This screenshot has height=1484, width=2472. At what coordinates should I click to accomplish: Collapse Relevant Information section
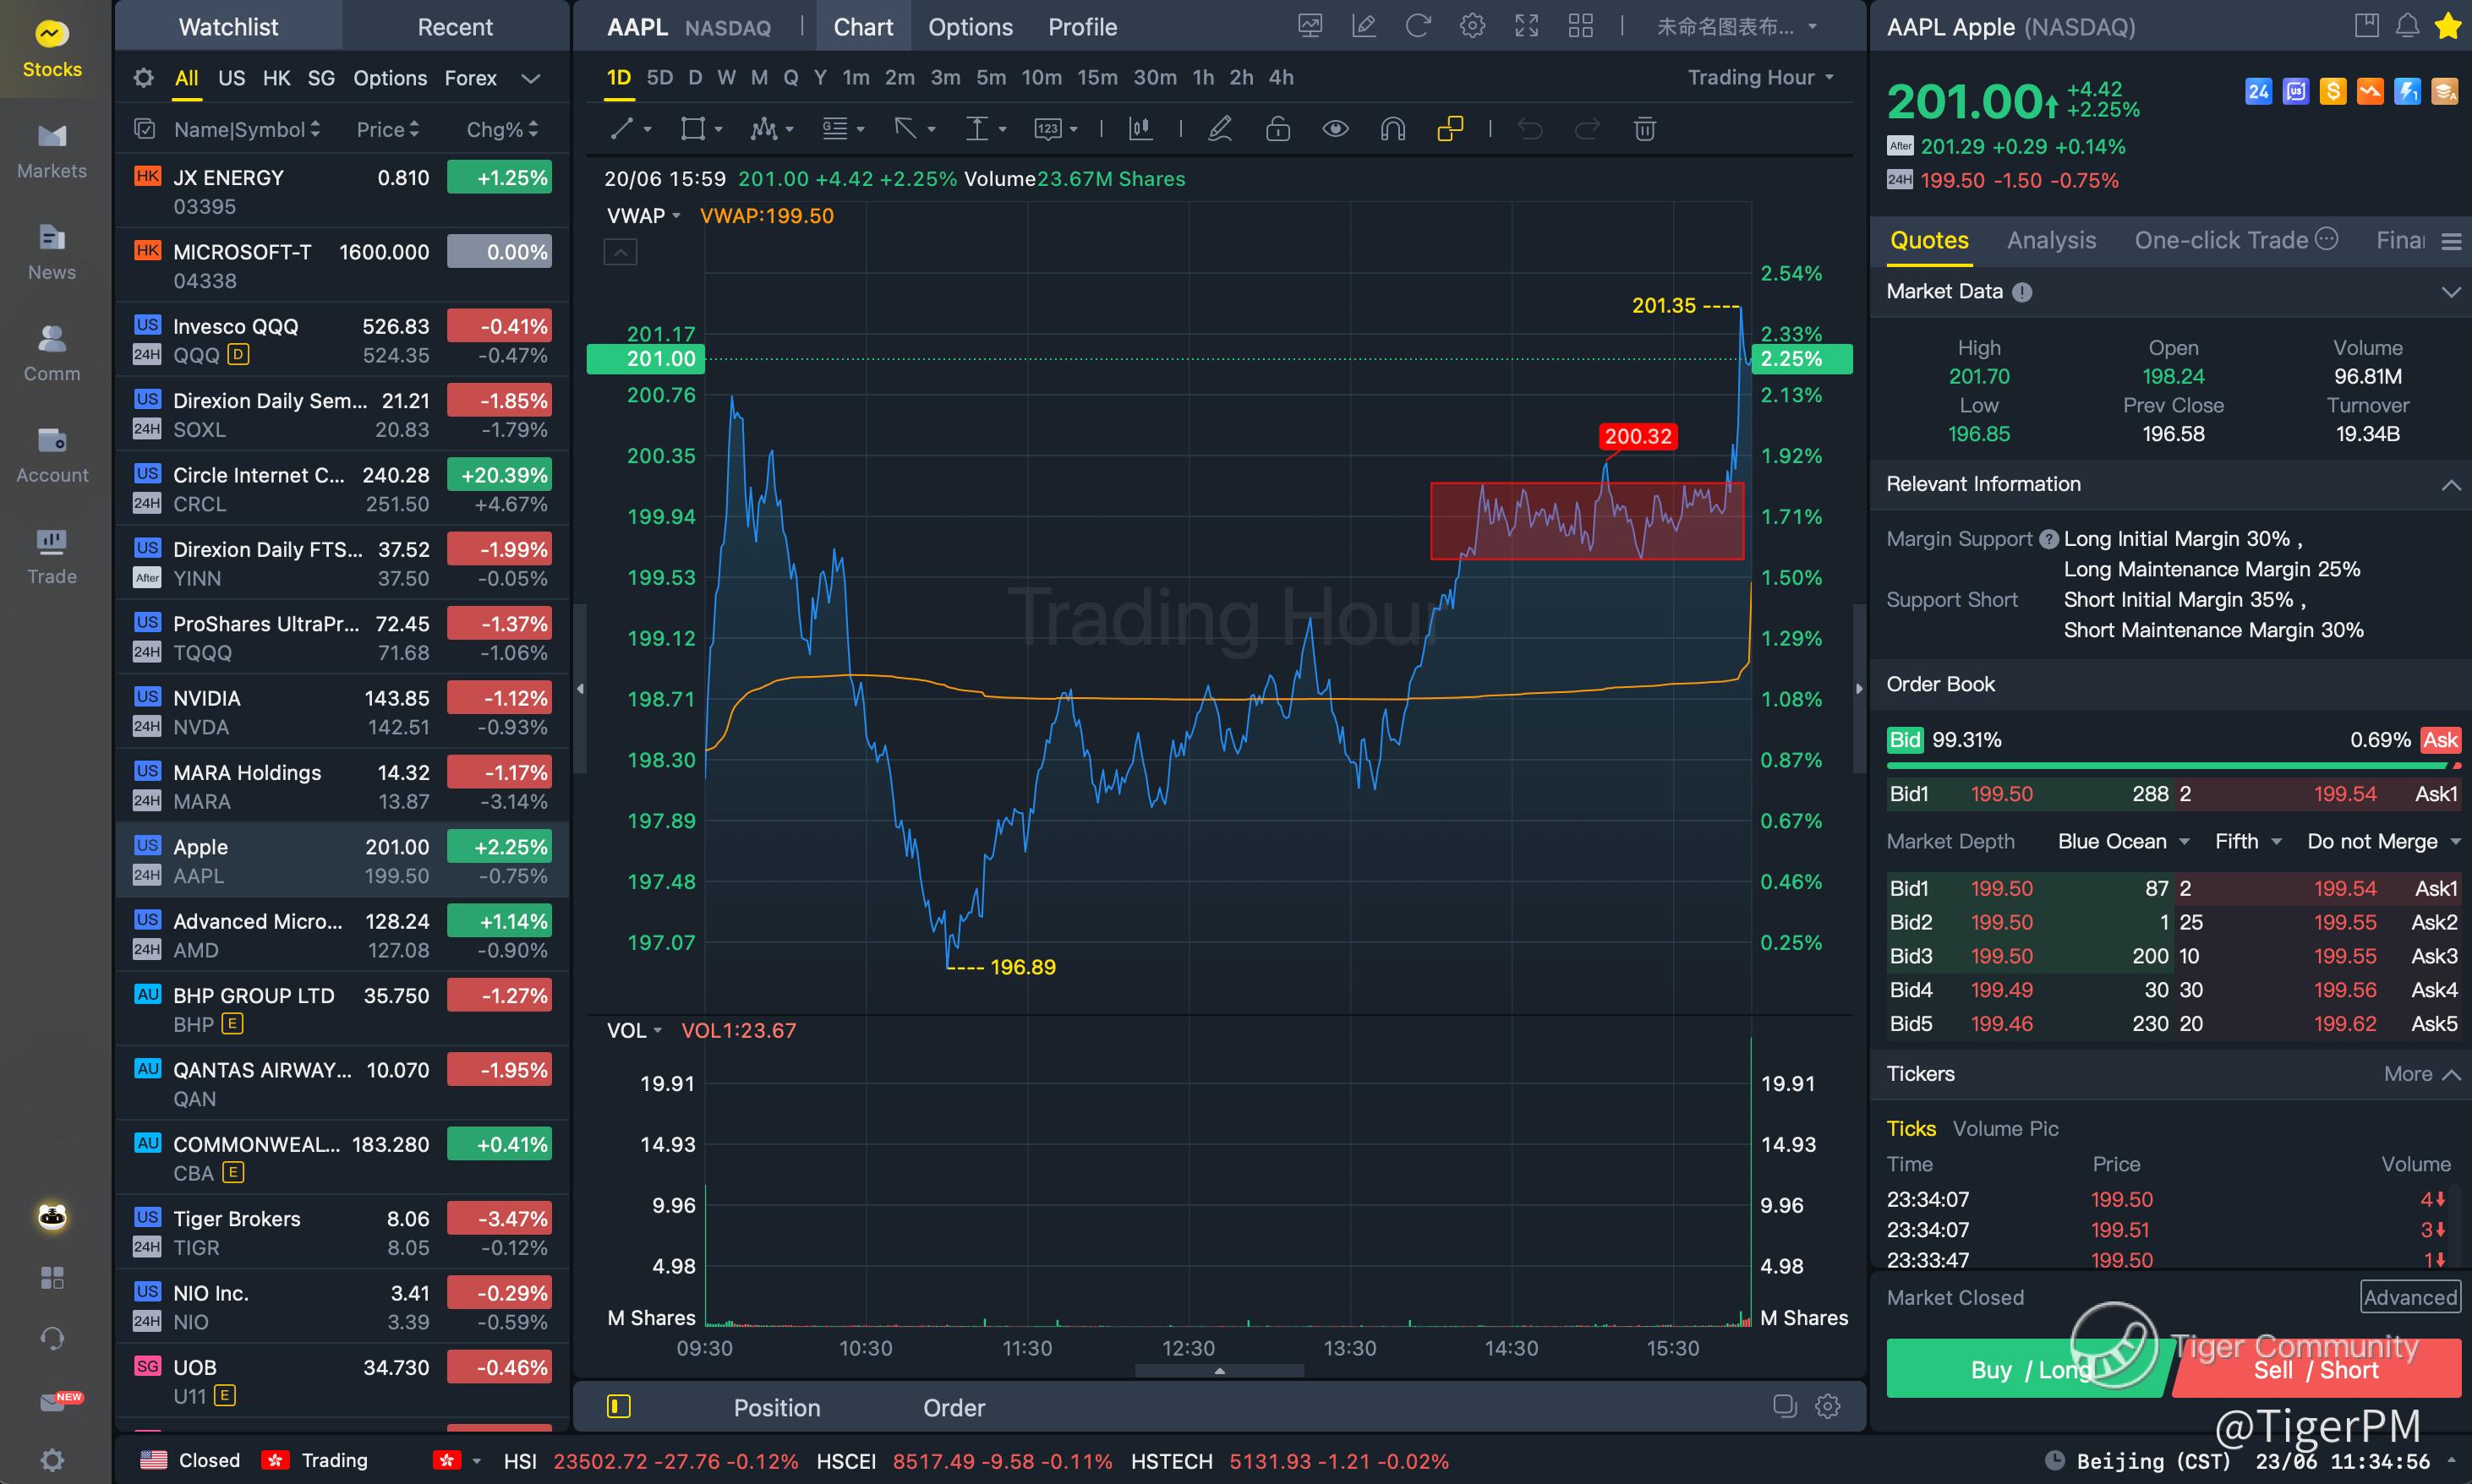(2451, 485)
